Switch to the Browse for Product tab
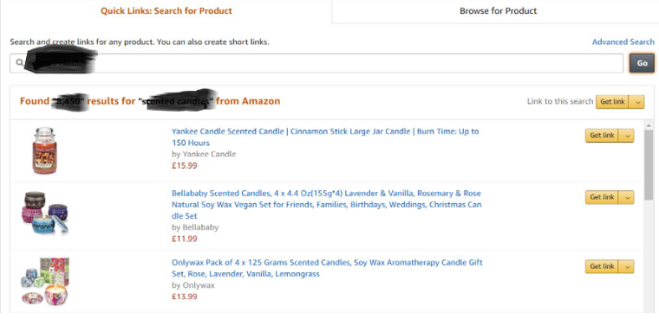The width and height of the screenshot is (659, 319). (x=498, y=11)
